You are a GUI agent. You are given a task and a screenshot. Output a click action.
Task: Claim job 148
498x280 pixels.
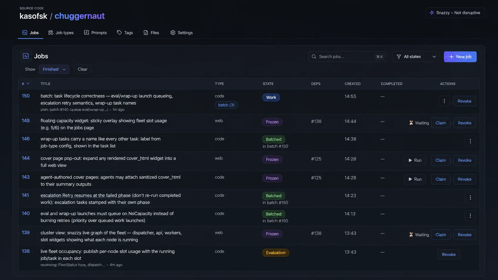click(441, 123)
